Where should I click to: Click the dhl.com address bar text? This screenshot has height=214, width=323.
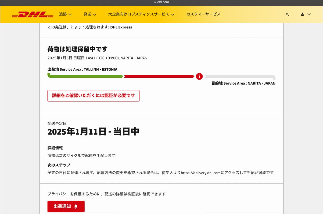(x=163, y=2)
